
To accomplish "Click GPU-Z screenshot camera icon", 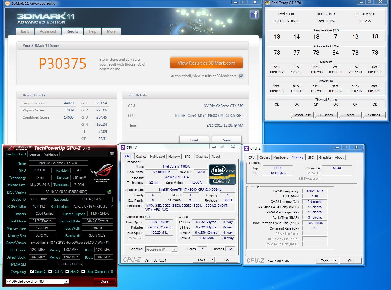I will pyautogui.click(x=112, y=154).
